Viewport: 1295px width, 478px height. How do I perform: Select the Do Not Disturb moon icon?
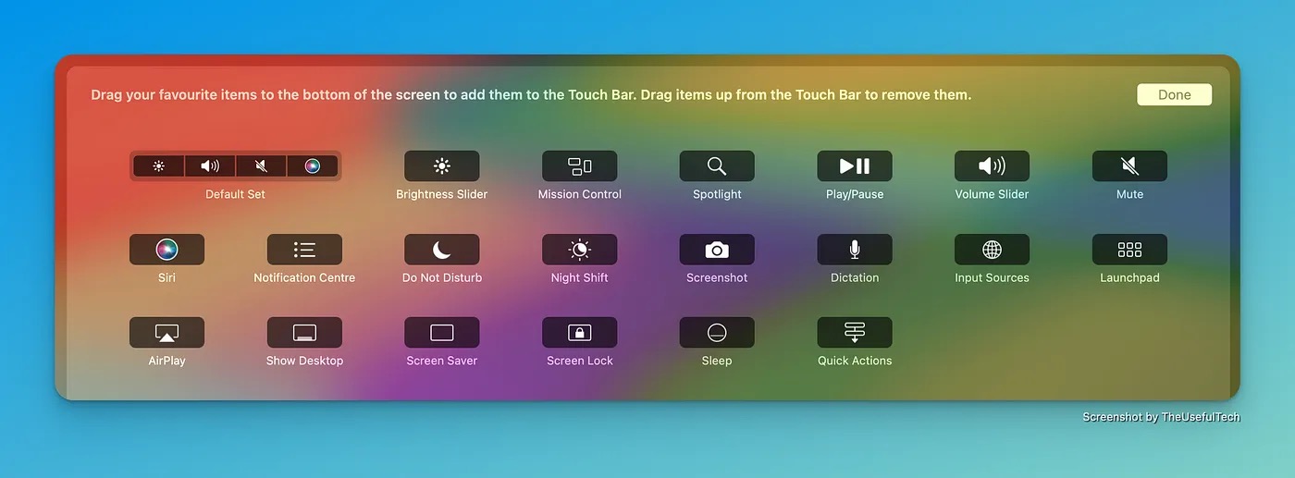[442, 250]
